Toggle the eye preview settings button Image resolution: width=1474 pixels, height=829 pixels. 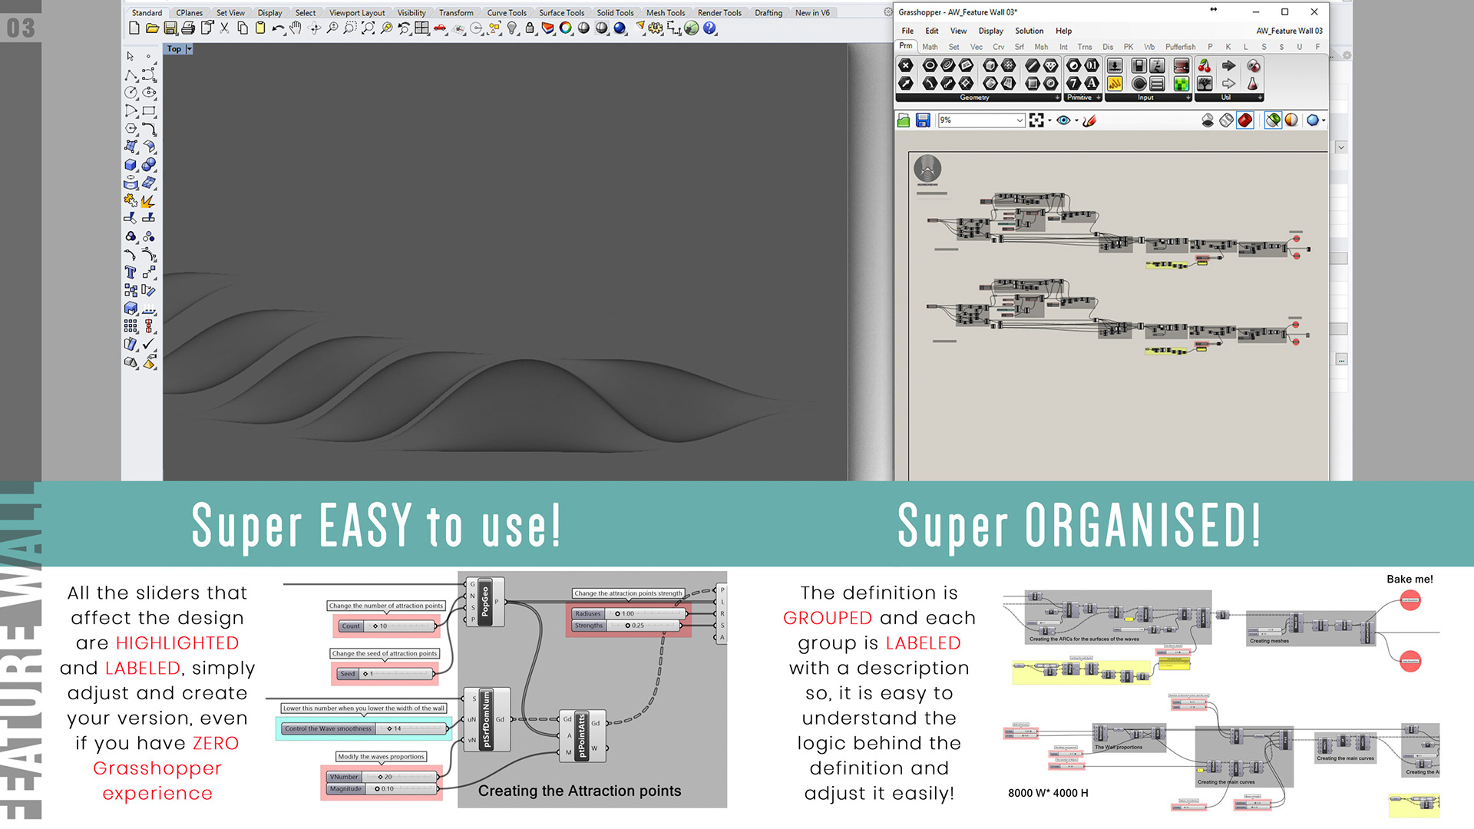pyautogui.click(x=1063, y=121)
